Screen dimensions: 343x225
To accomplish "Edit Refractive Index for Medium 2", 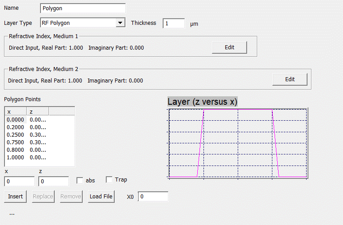I will pos(290,79).
